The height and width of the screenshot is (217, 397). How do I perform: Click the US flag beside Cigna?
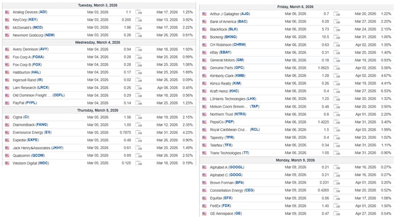click(x=7, y=117)
